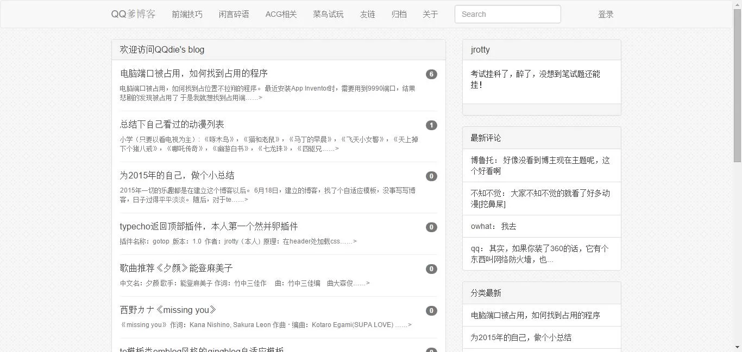The width and height of the screenshot is (742, 352).
Task: Read the typecho返回顶部插件 article
Action: (x=209, y=226)
